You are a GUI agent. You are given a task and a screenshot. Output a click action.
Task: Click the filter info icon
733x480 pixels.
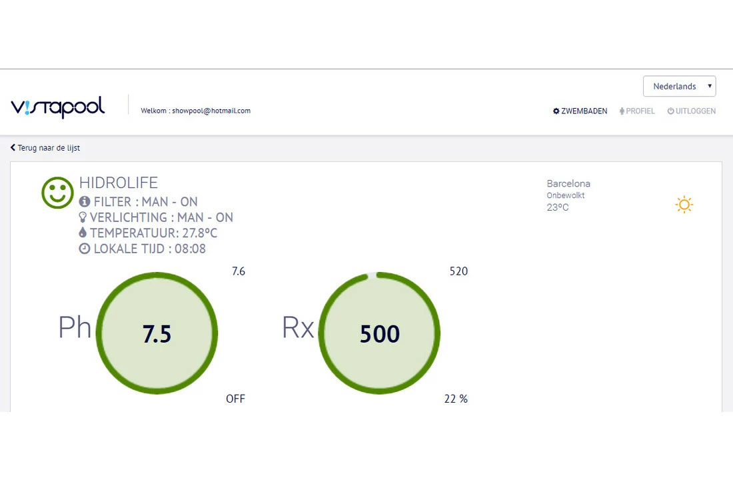(x=84, y=201)
